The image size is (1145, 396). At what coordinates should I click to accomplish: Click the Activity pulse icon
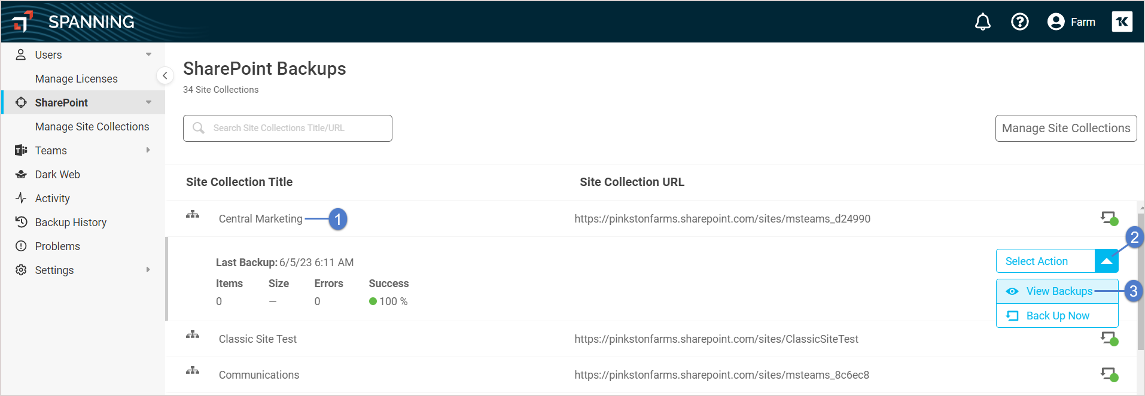tap(21, 198)
